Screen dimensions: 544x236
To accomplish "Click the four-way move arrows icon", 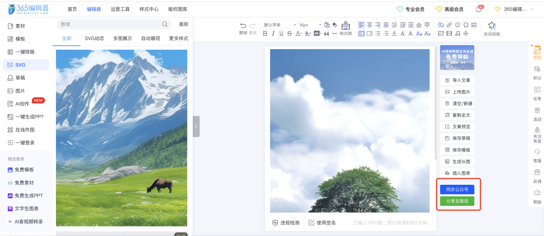I will [466, 34].
